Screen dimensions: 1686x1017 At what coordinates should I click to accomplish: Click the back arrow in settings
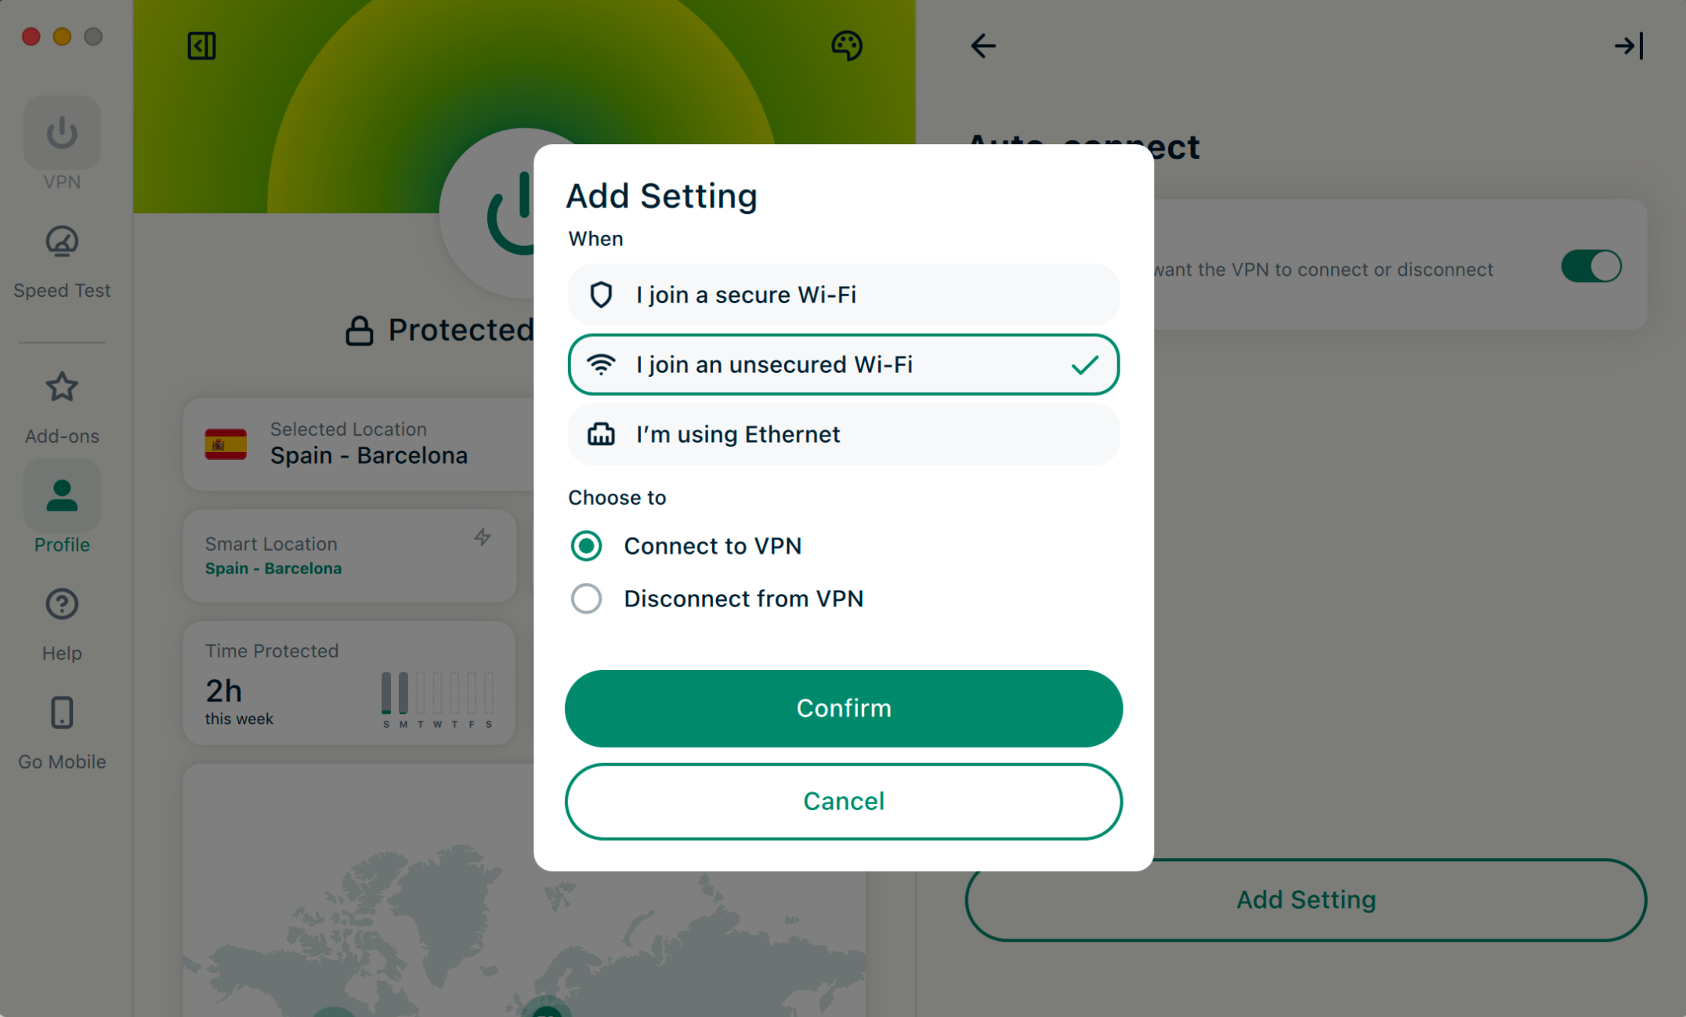[983, 45]
